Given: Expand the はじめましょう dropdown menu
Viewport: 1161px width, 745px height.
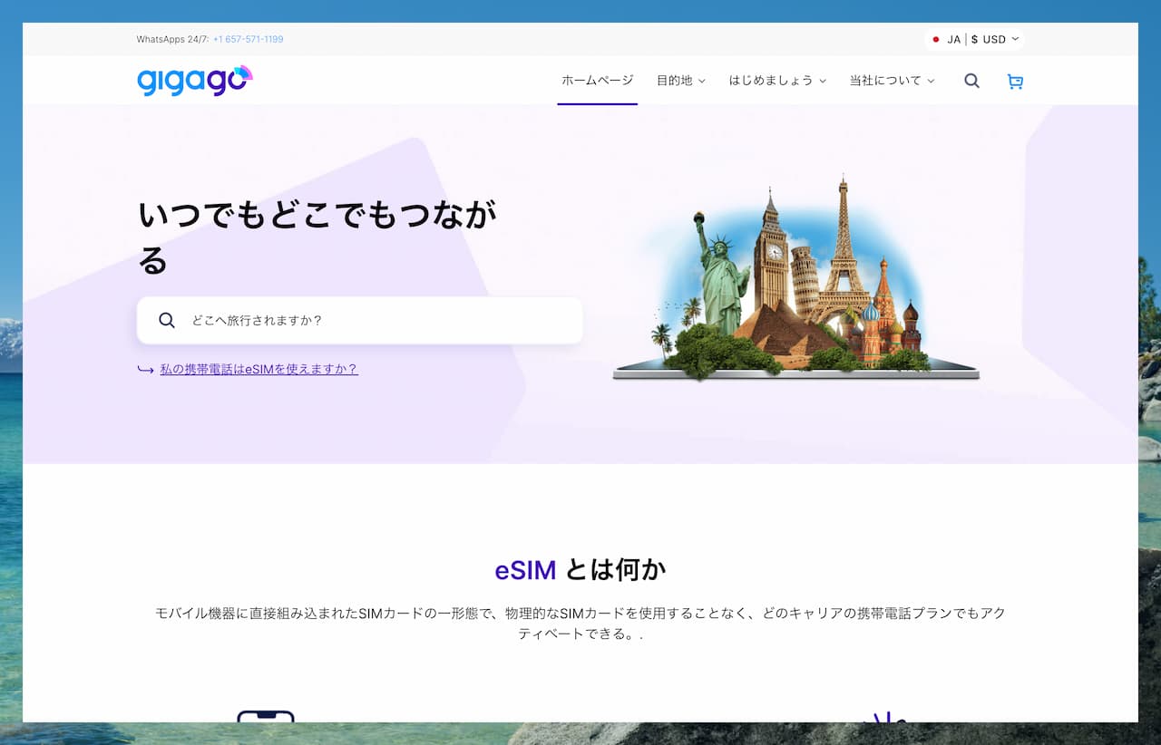Looking at the screenshot, I should click(823, 81).
